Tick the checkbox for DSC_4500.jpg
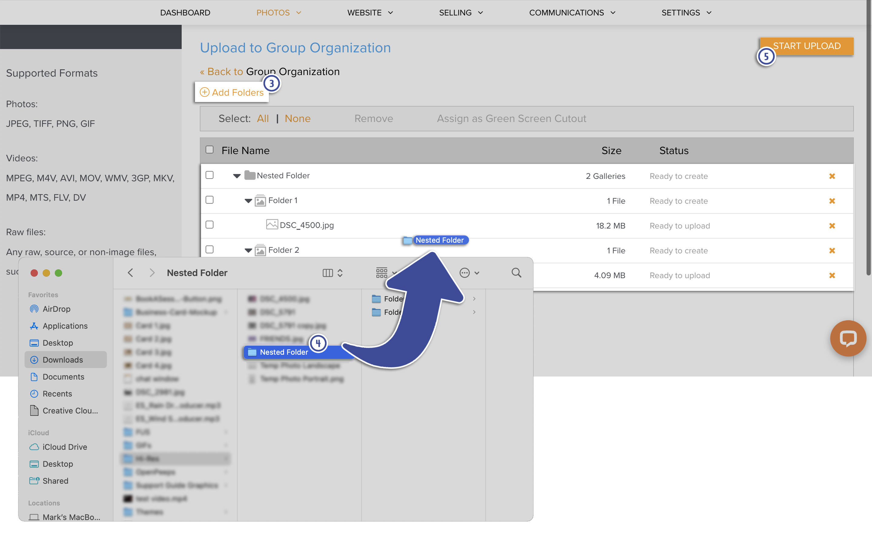Viewport: 872px width, 533px height. (210, 225)
